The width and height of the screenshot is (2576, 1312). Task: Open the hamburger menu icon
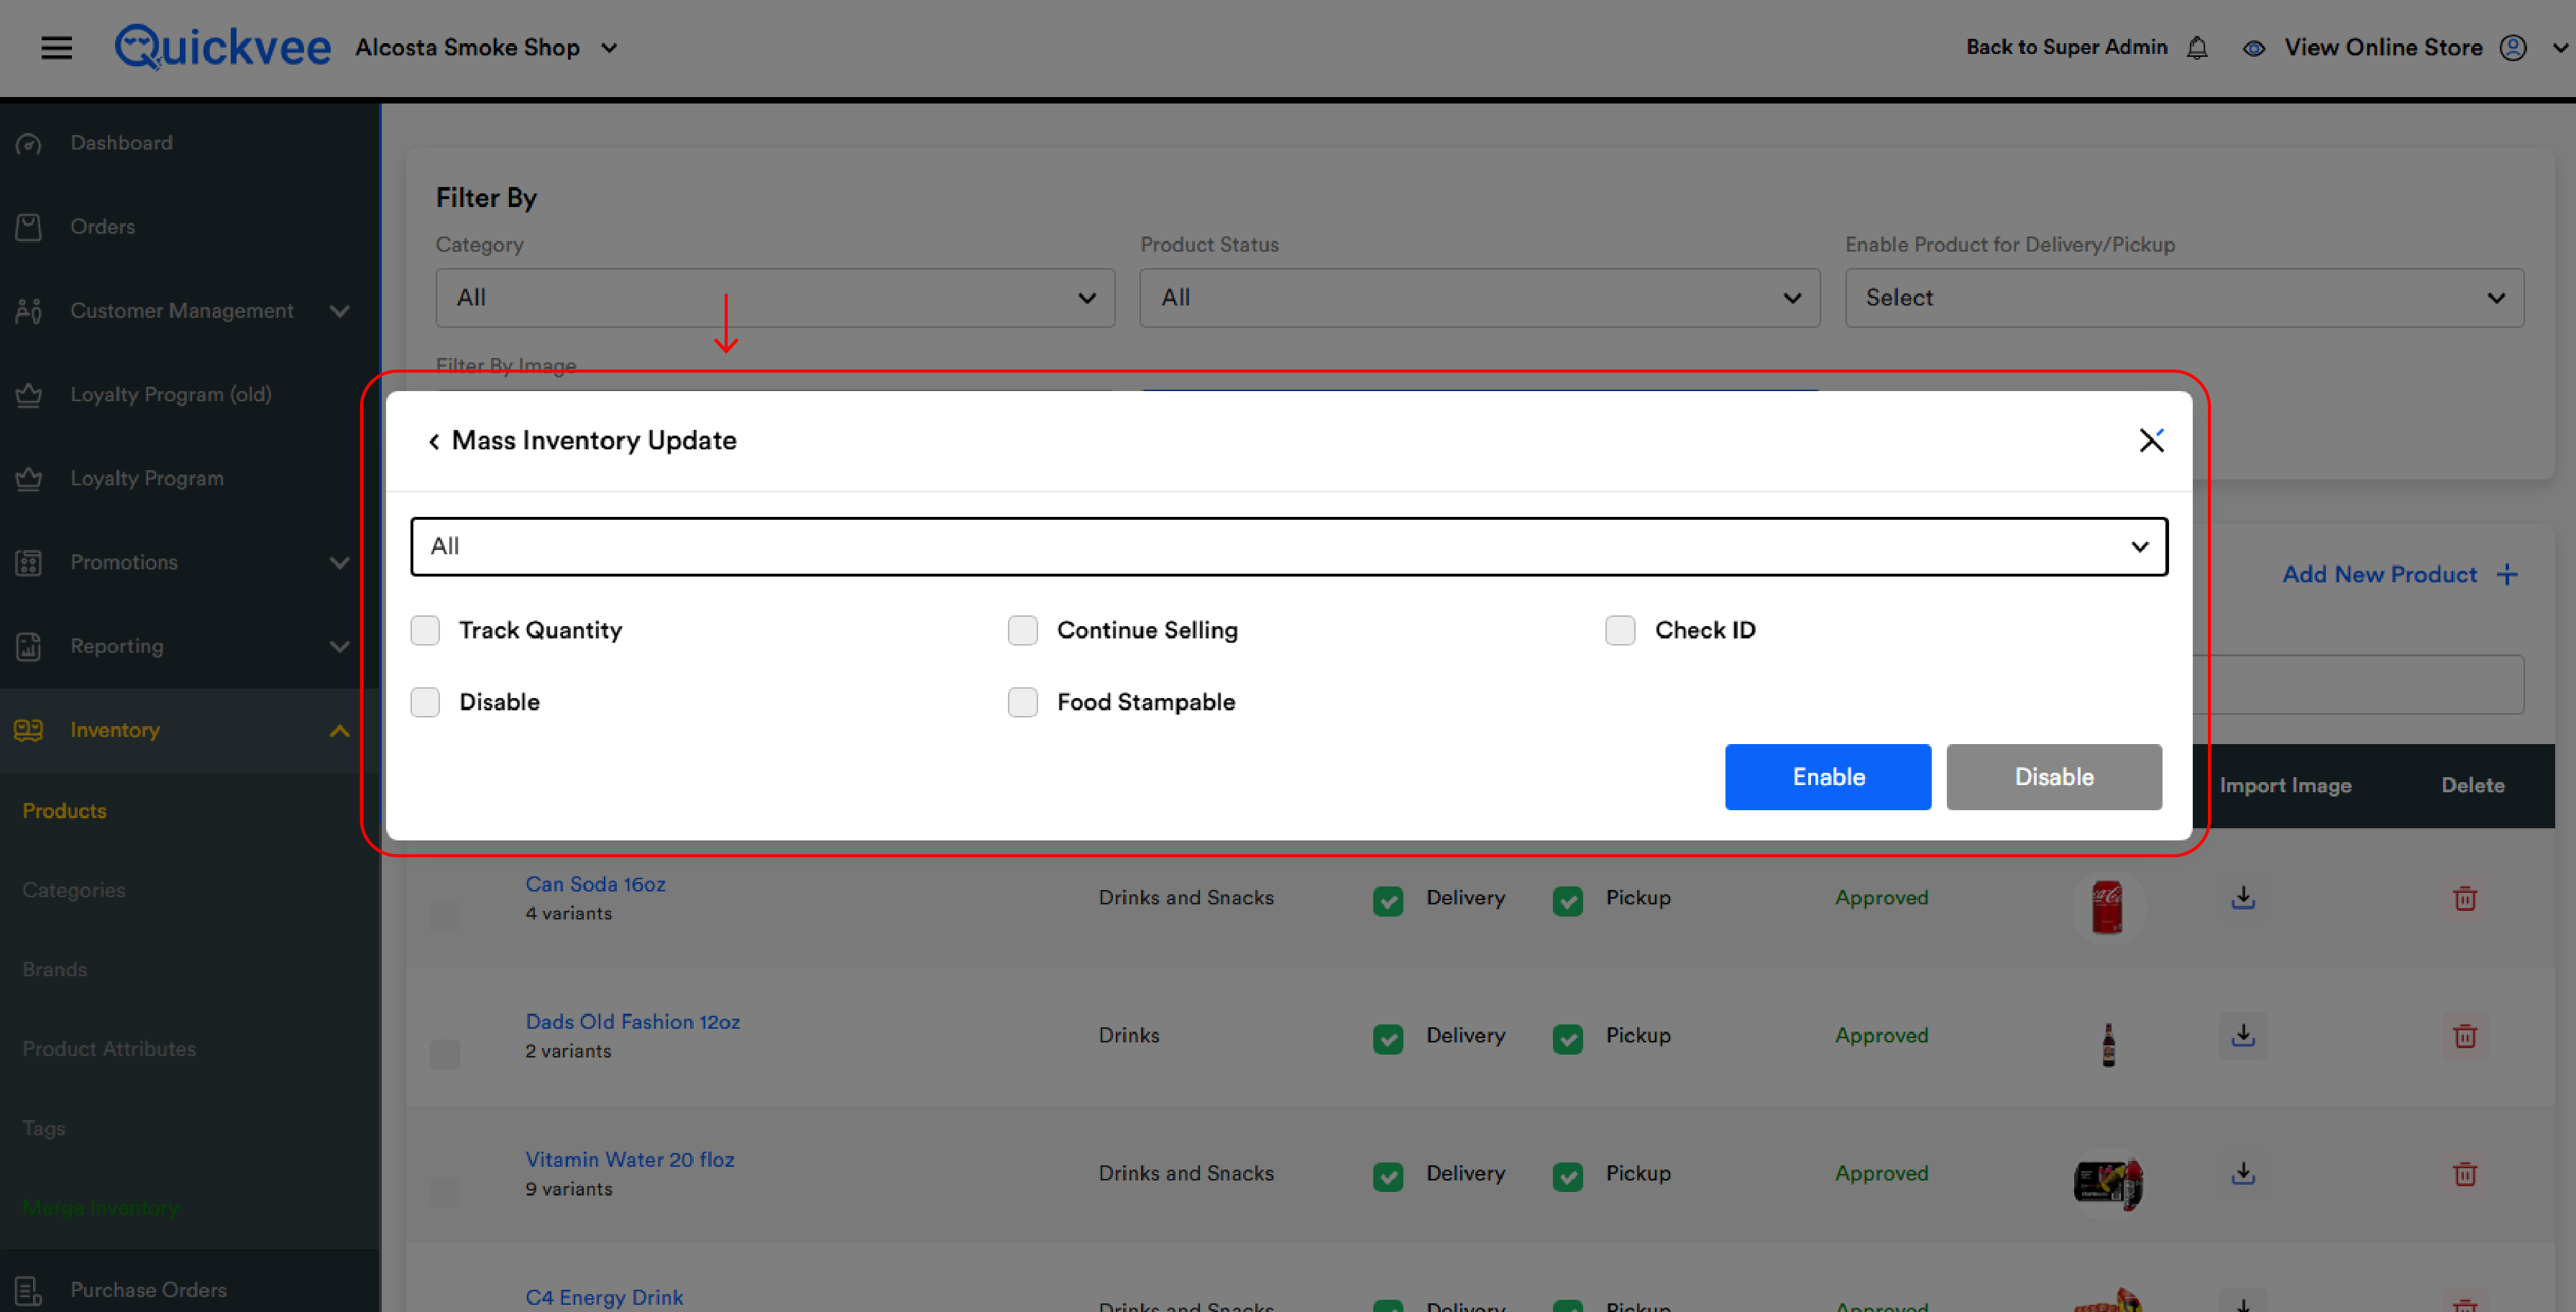tap(56, 47)
